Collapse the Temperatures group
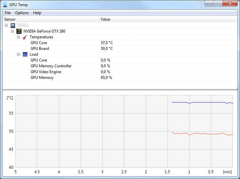The height and width of the screenshot is (179, 240). click(x=18, y=37)
